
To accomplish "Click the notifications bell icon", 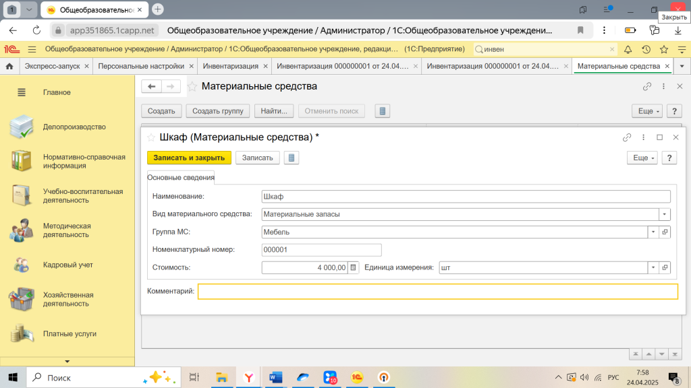I will coord(628,49).
